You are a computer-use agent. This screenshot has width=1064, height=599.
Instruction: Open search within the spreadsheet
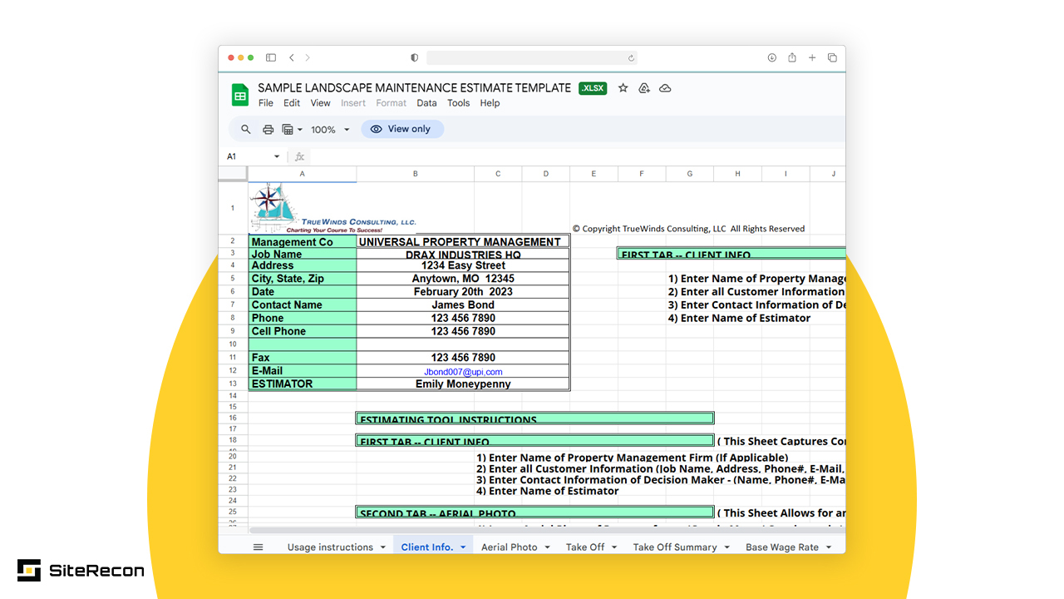(x=245, y=129)
